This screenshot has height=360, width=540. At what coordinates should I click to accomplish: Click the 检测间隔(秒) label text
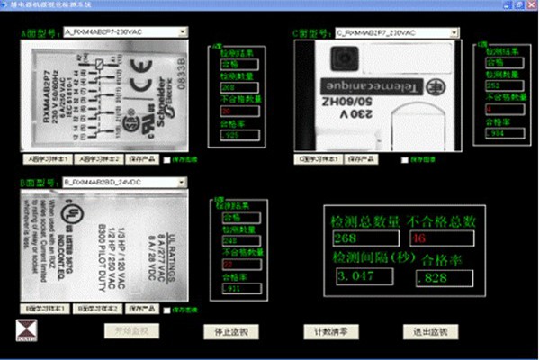click(374, 257)
